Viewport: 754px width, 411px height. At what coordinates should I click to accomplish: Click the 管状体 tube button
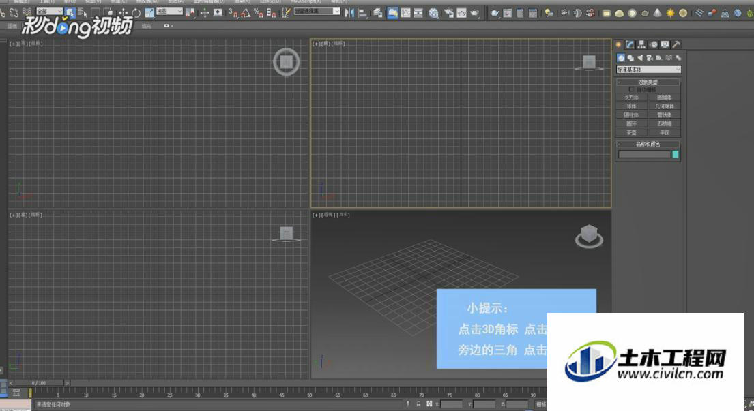tap(664, 115)
